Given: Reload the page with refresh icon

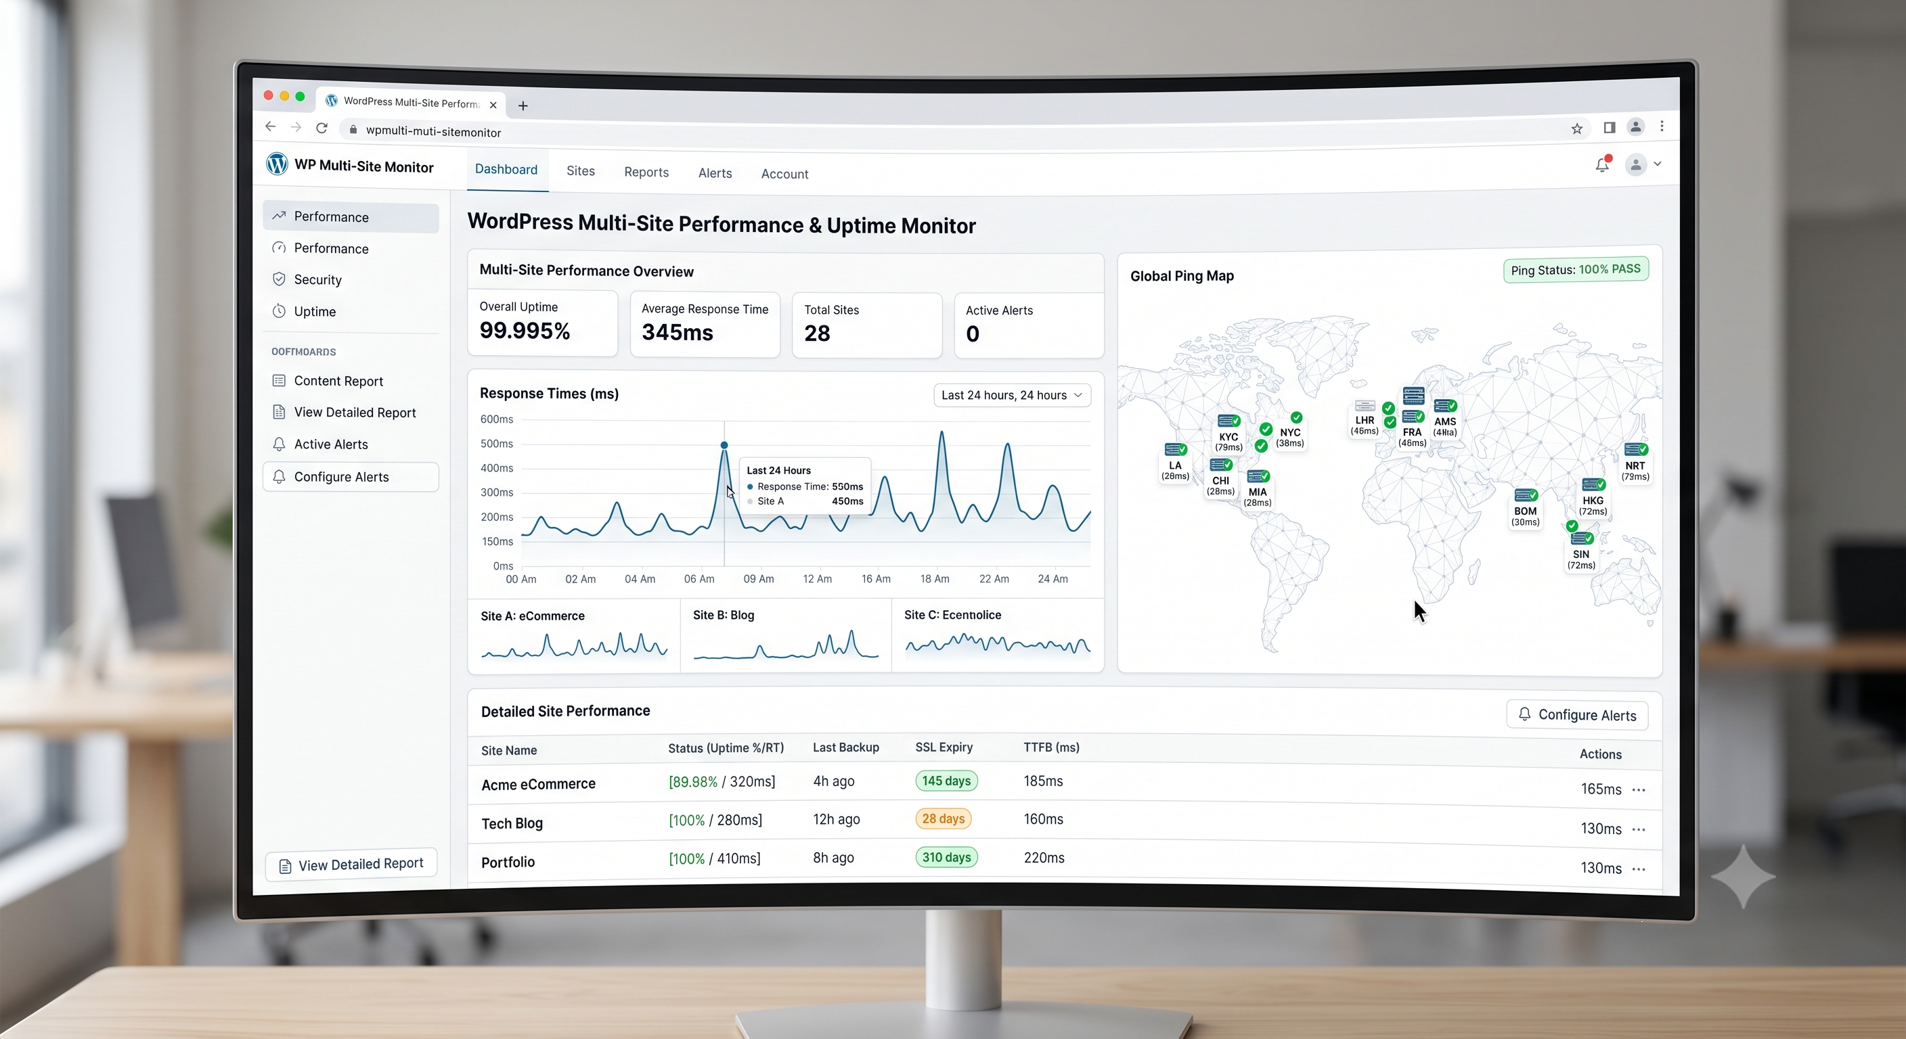Looking at the screenshot, I should coord(322,128).
